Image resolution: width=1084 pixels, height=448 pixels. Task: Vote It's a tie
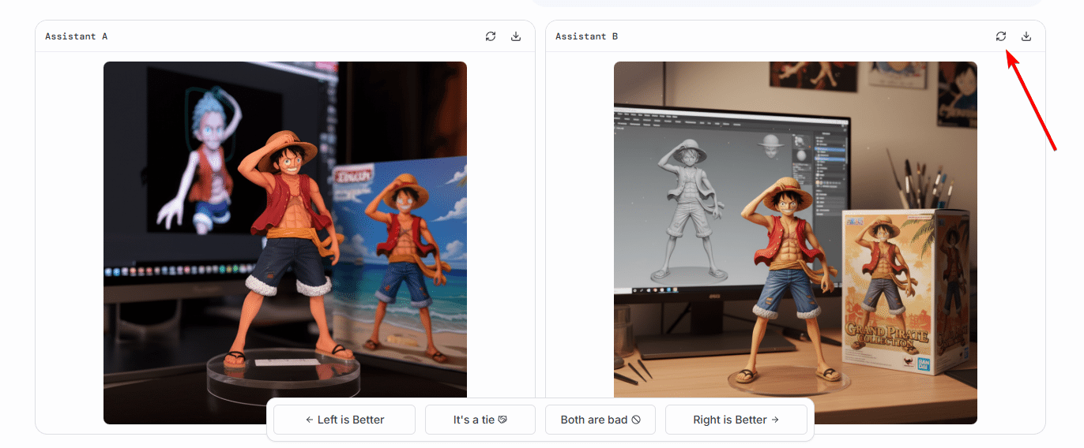tap(480, 420)
